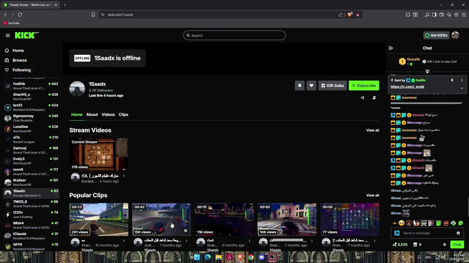Open the emoji picker in message box
Screen dimensions: 469x263
tap(458, 233)
